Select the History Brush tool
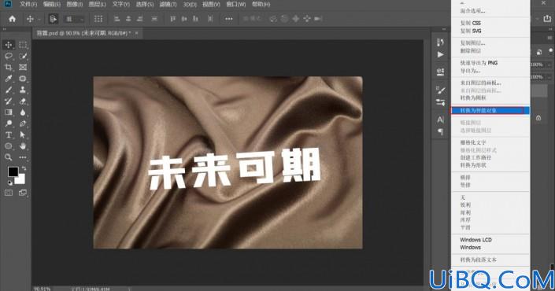555x291 pixels. tap(9, 101)
